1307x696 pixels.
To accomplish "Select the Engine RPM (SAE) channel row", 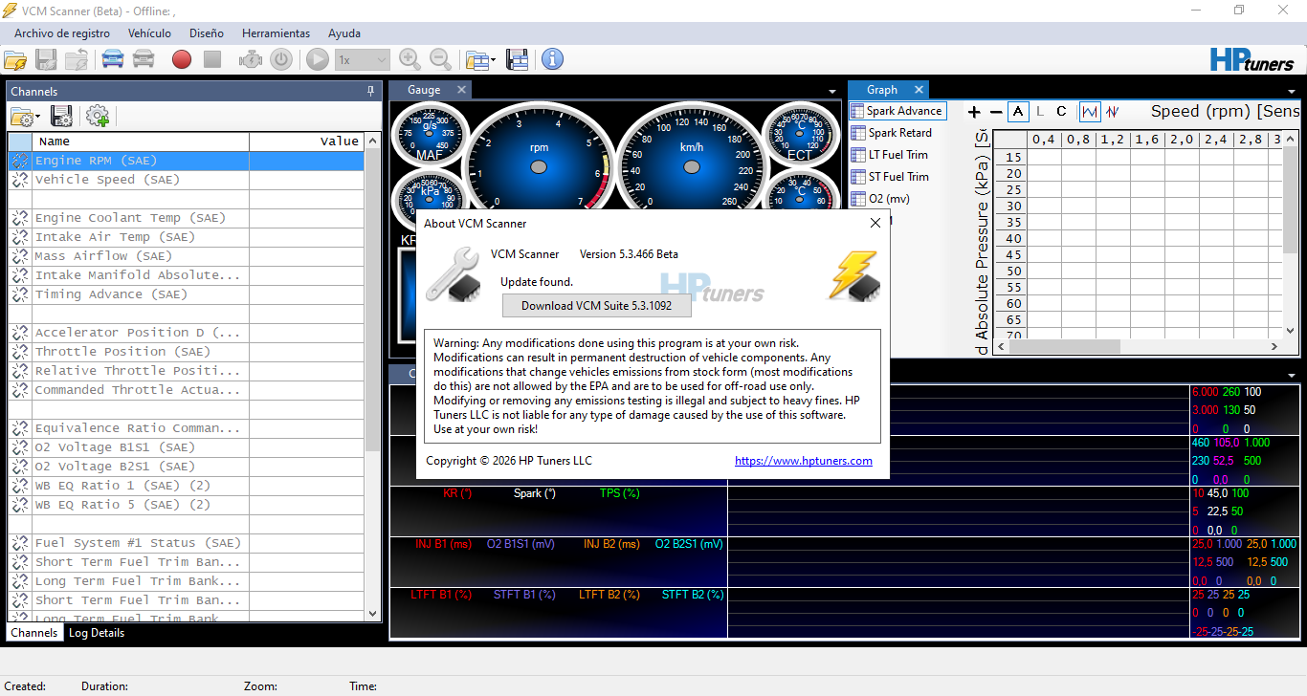I will tap(186, 161).
